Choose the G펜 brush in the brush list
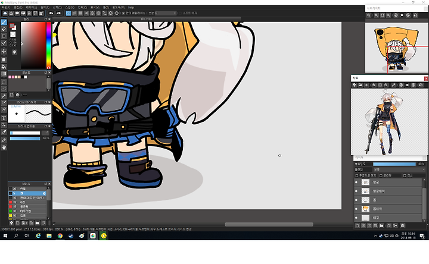Screen dimensions: 429x264 click(x=27, y=202)
